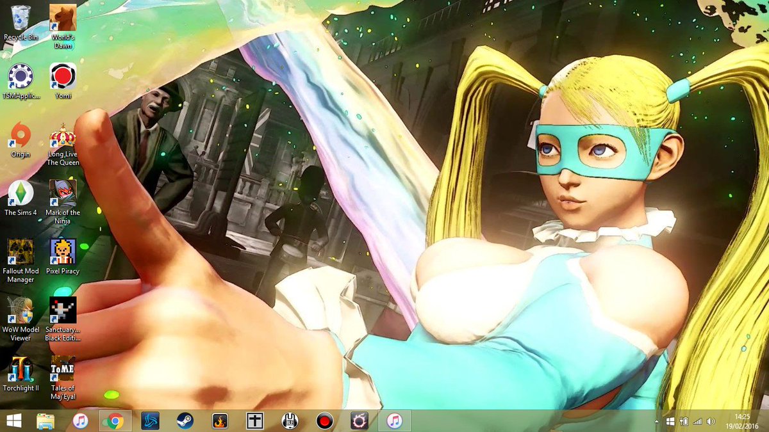Screen dimensions: 769x432
Task: Open the Battle.net taskbar icon
Action: [x=150, y=421]
